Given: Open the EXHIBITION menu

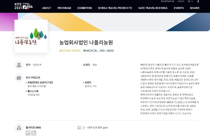Looking at the screenshot, I should click(x=85, y=8).
